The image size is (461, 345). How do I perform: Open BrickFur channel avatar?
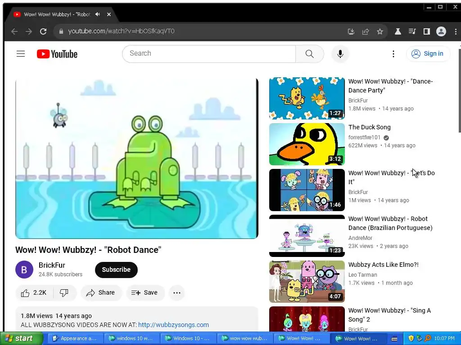[x=24, y=270]
